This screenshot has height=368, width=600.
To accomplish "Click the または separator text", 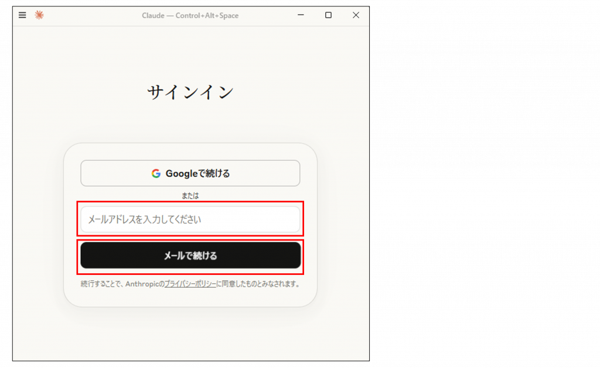I will click(x=190, y=196).
